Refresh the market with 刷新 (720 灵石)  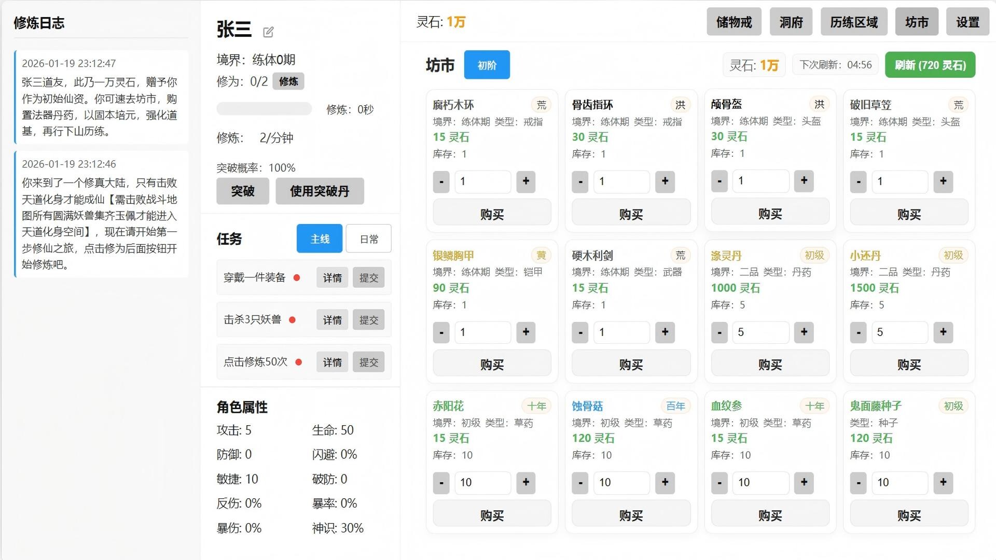point(930,65)
